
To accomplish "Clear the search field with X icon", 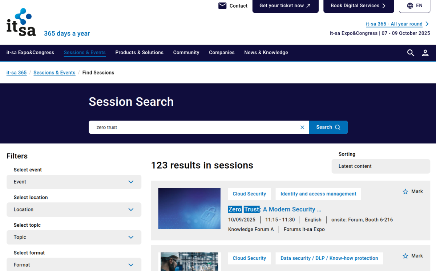I will tap(302, 127).
